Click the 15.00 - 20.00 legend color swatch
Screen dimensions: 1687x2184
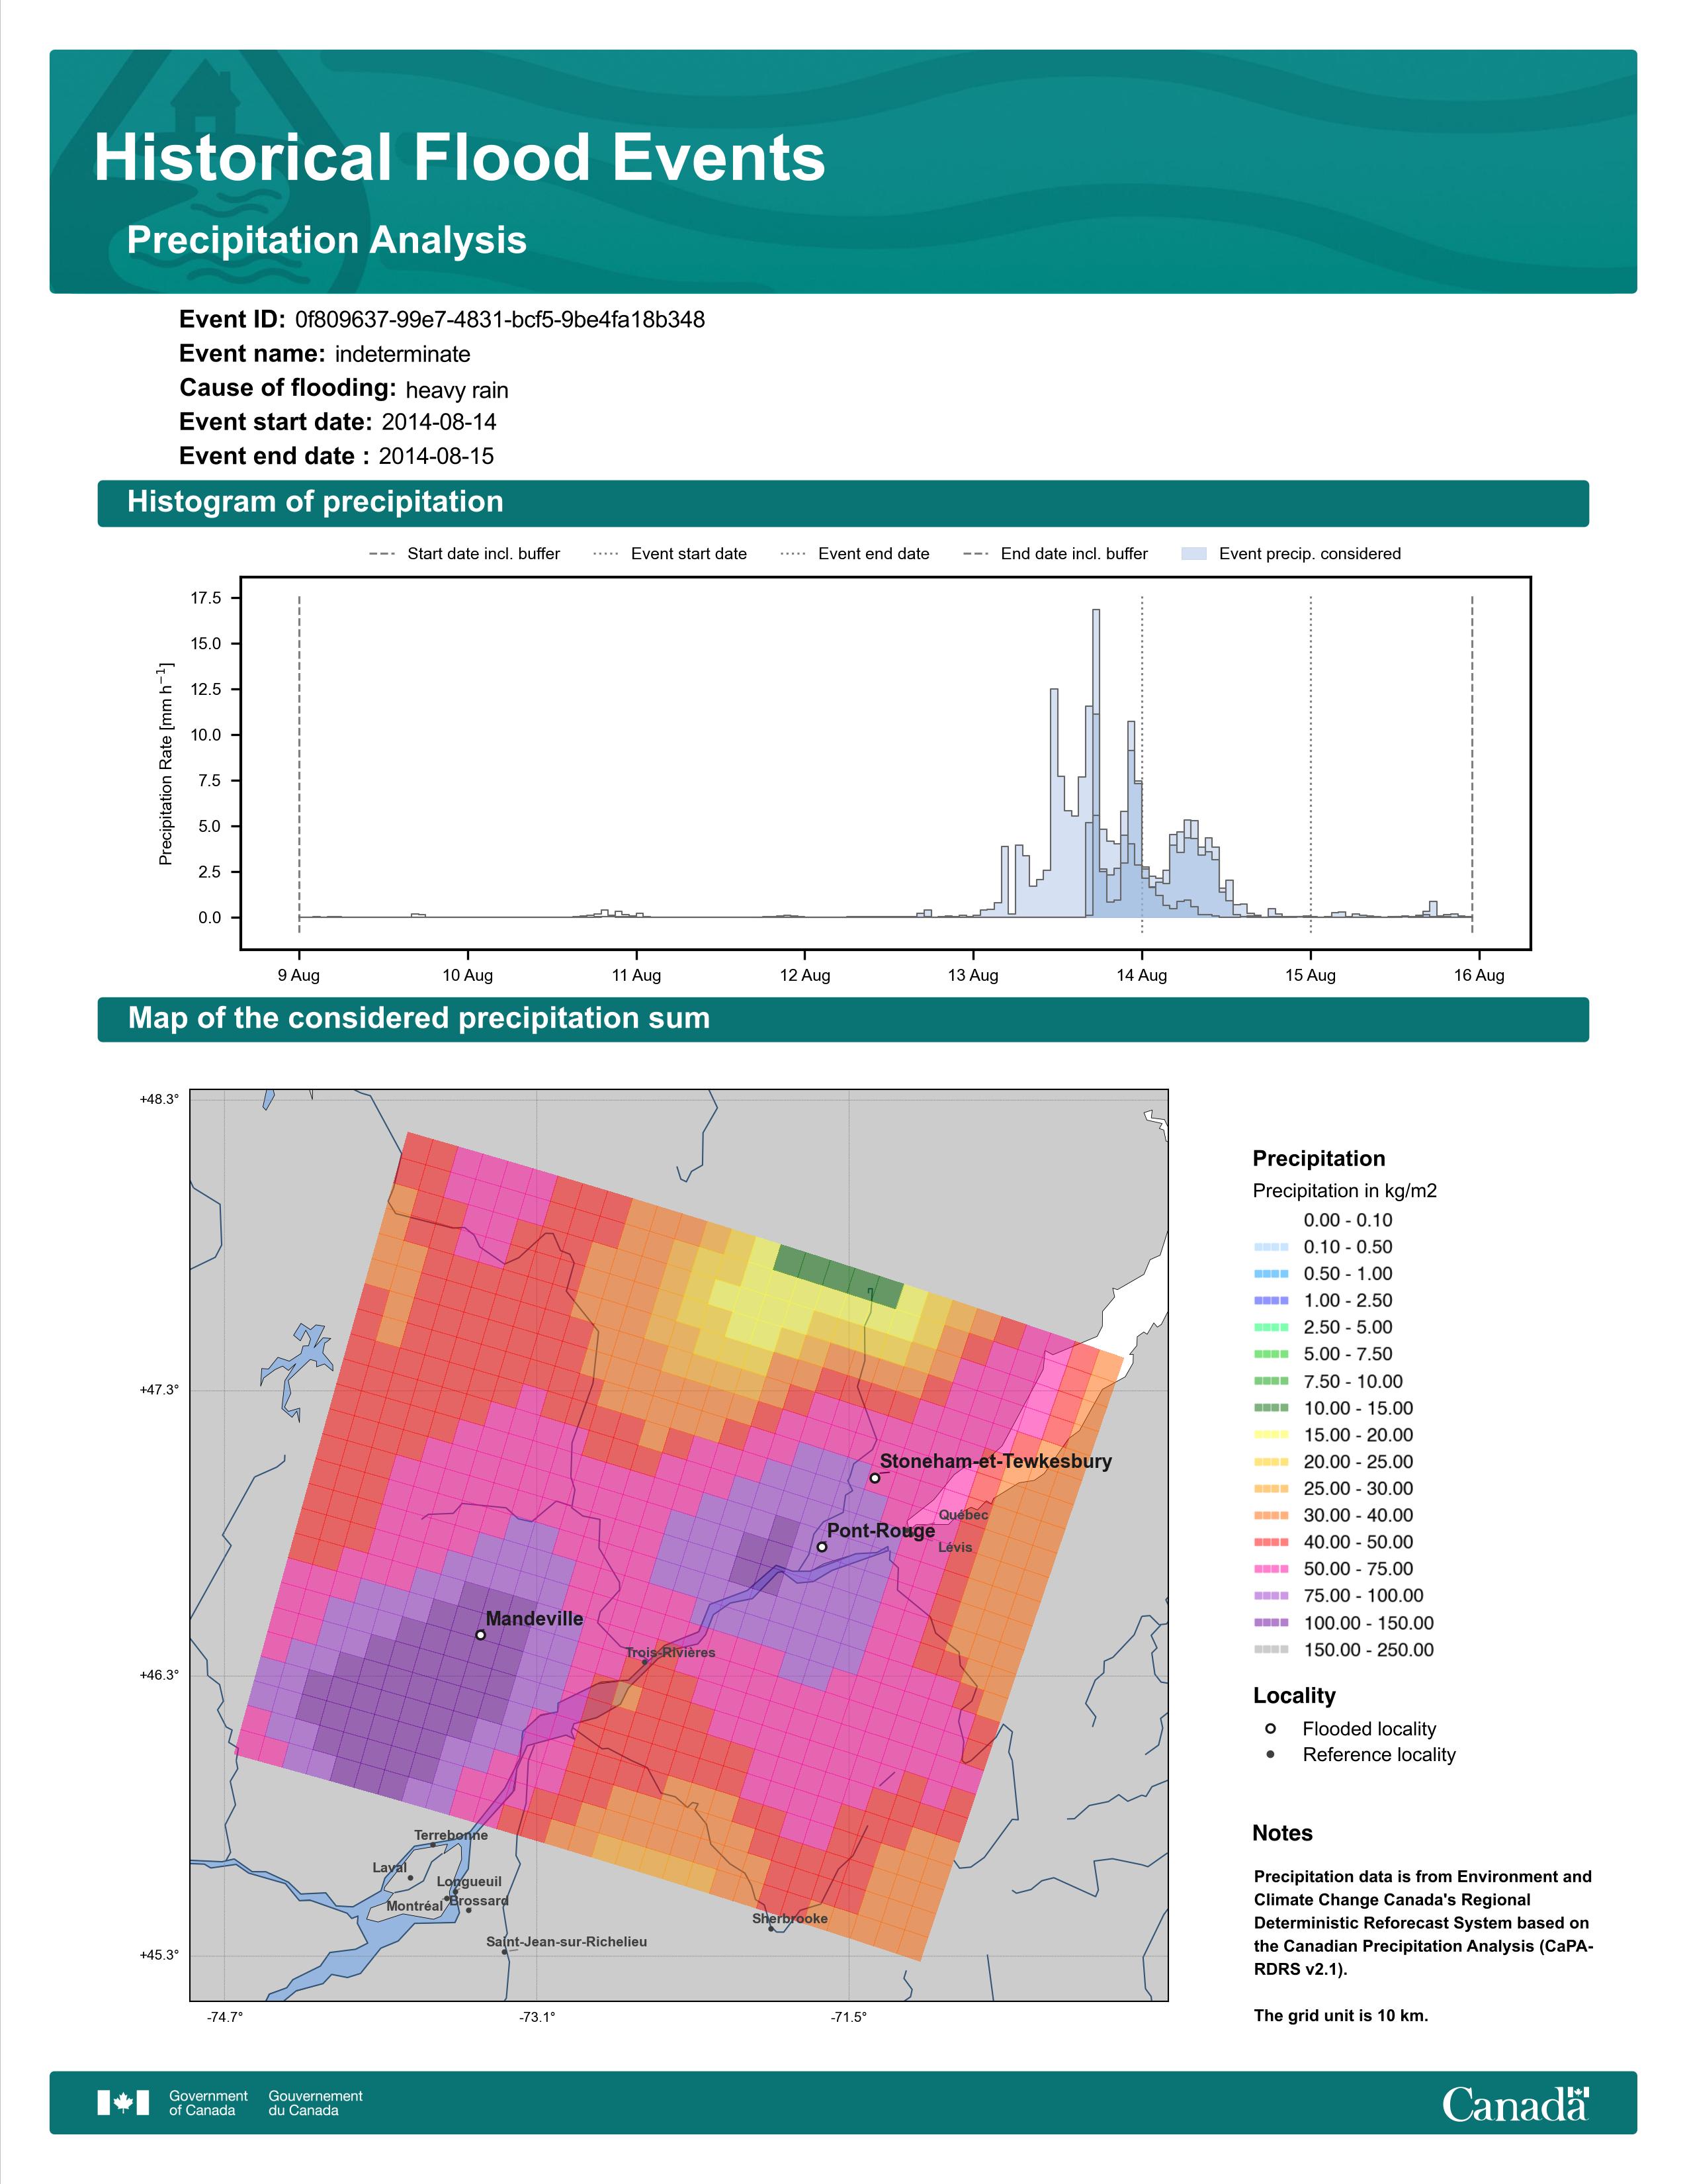(x=1270, y=1435)
